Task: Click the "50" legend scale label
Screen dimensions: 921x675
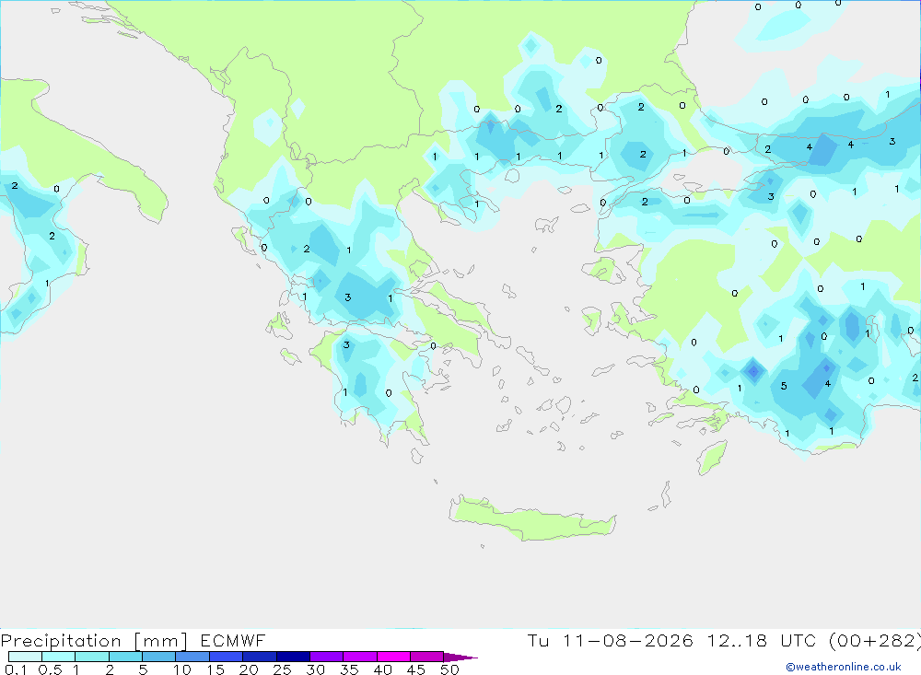Action: coord(449,669)
